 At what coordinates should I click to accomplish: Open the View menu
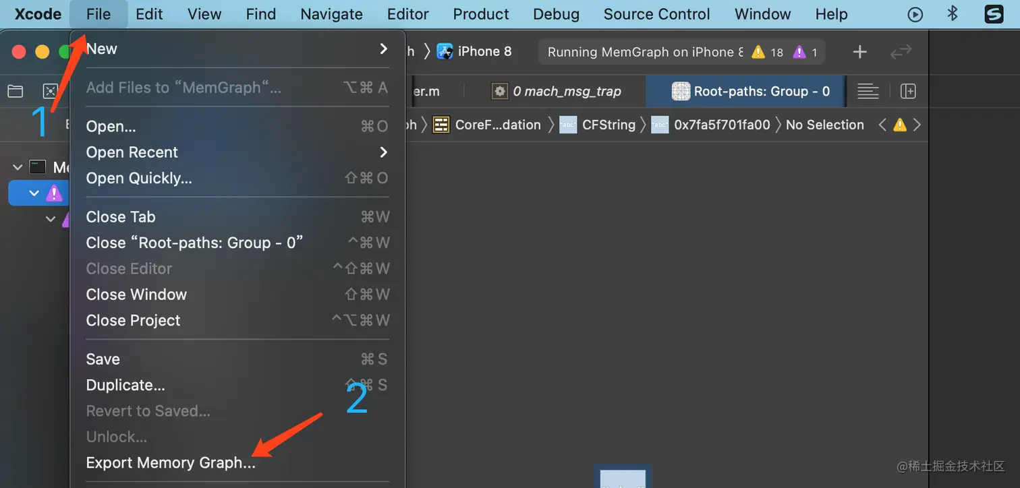204,14
